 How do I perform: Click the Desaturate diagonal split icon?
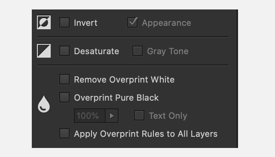(44, 51)
